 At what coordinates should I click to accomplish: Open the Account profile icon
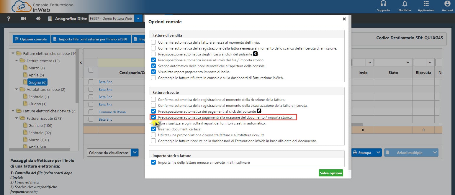pos(447,4)
